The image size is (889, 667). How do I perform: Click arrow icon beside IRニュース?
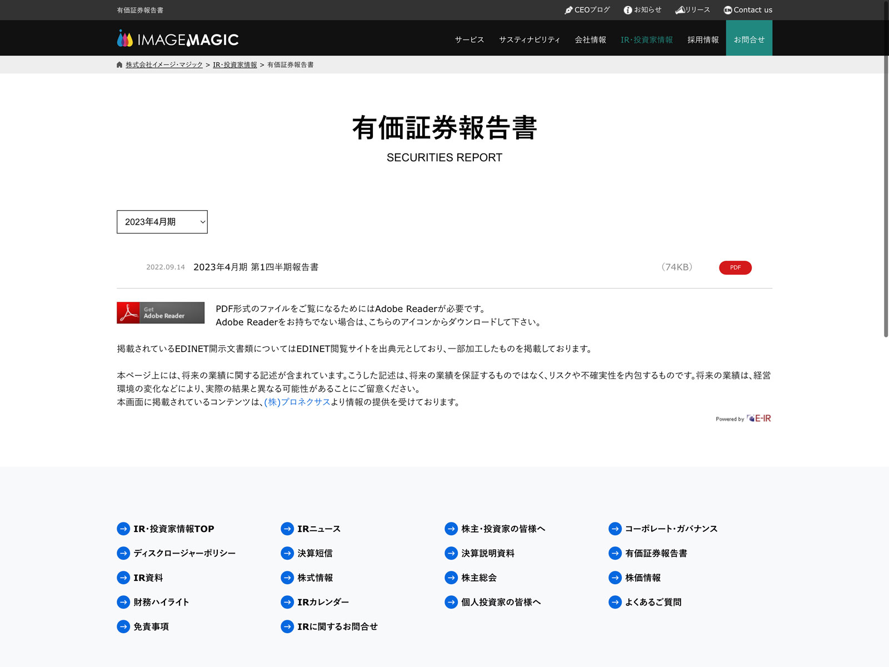[287, 529]
